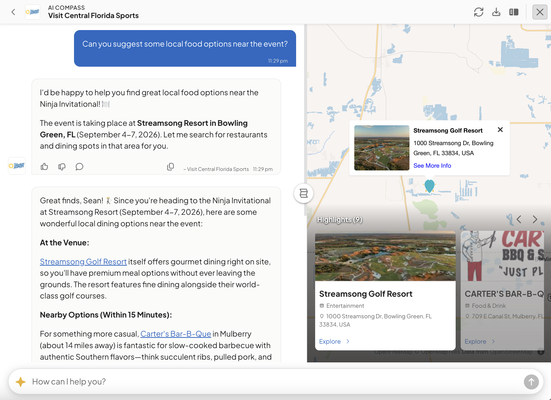Explore the Streamsong Golf Resort card

click(334, 341)
